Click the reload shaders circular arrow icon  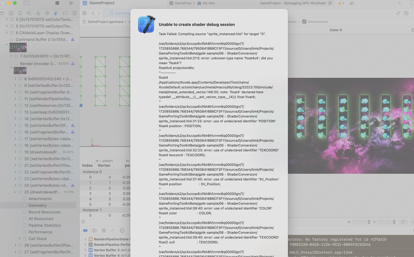(113, 230)
